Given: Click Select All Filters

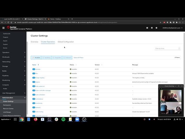Looking at the screenshot, I should click(x=78, y=58).
